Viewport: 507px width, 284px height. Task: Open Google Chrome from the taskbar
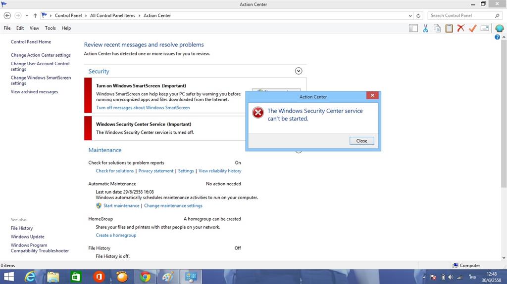click(145, 277)
